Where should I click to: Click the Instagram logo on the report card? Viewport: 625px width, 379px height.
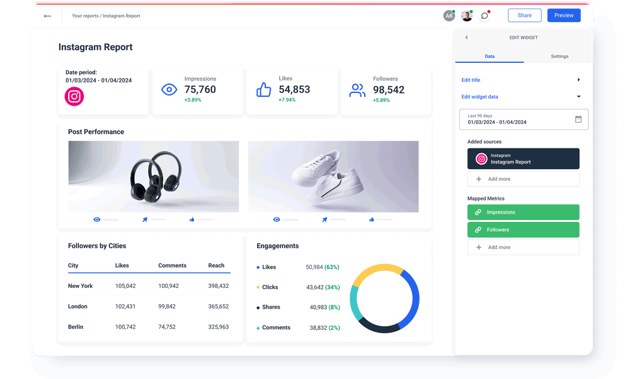pyautogui.click(x=74, y=97)
